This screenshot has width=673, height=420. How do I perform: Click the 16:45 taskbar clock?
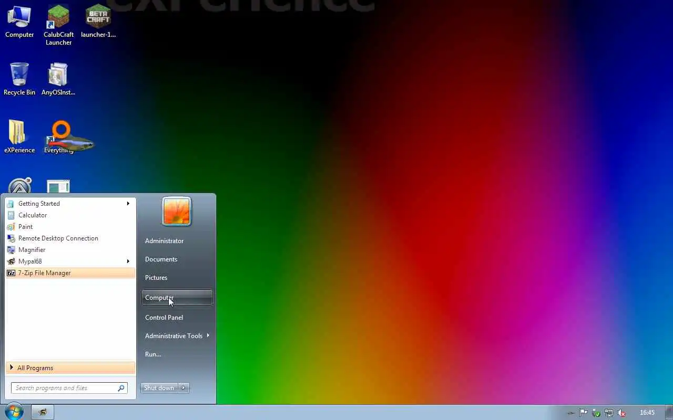coord(647,413)
